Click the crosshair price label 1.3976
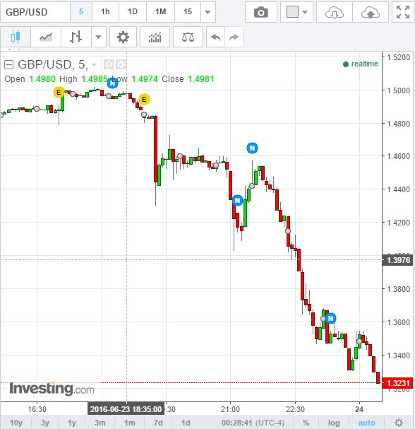Image resolution: width=415 pixels, height=429 pixels. click(398, 259)
